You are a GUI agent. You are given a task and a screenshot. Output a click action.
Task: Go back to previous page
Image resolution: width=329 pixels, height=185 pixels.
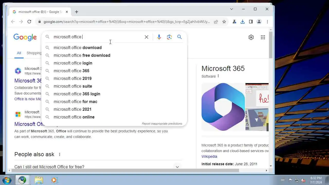click(x=13, y=22)
